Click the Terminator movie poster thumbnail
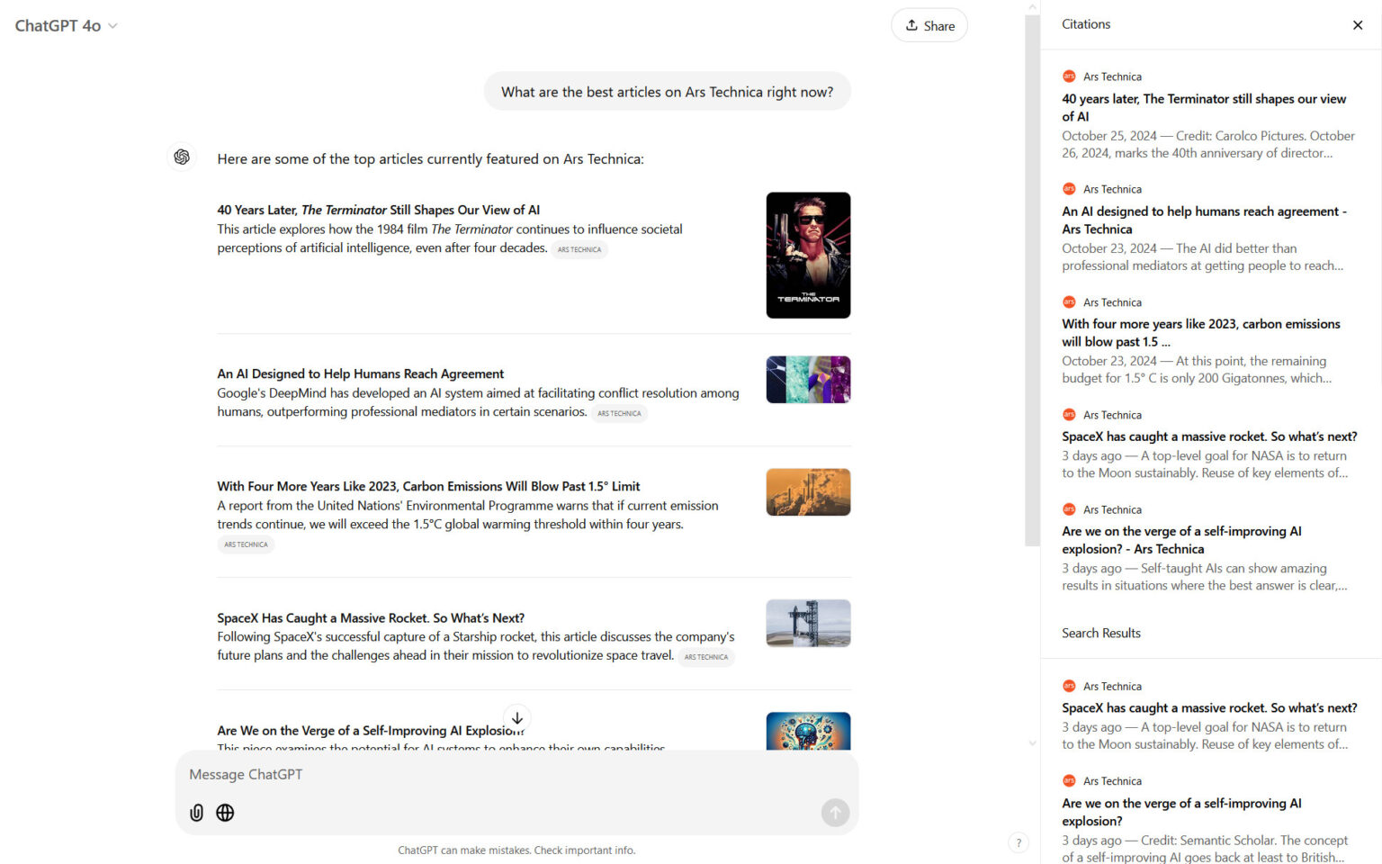 (807, 255)
